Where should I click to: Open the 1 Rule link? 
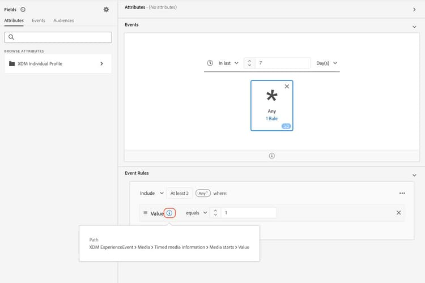point(271,118)
